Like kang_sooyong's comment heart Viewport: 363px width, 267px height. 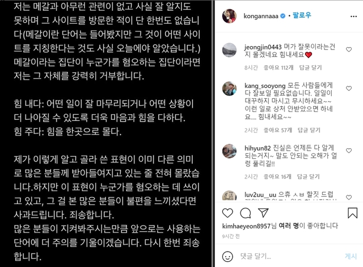[x=349, y=88]
